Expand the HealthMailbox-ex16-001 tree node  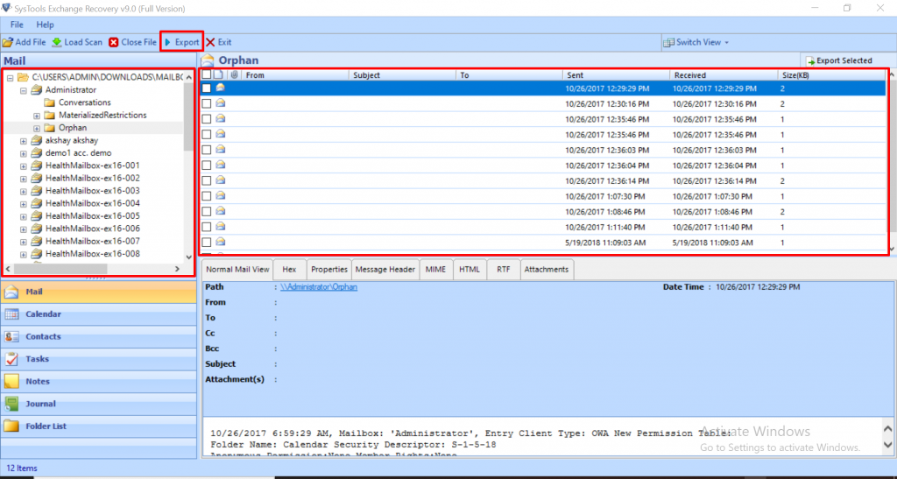[24, 166]
